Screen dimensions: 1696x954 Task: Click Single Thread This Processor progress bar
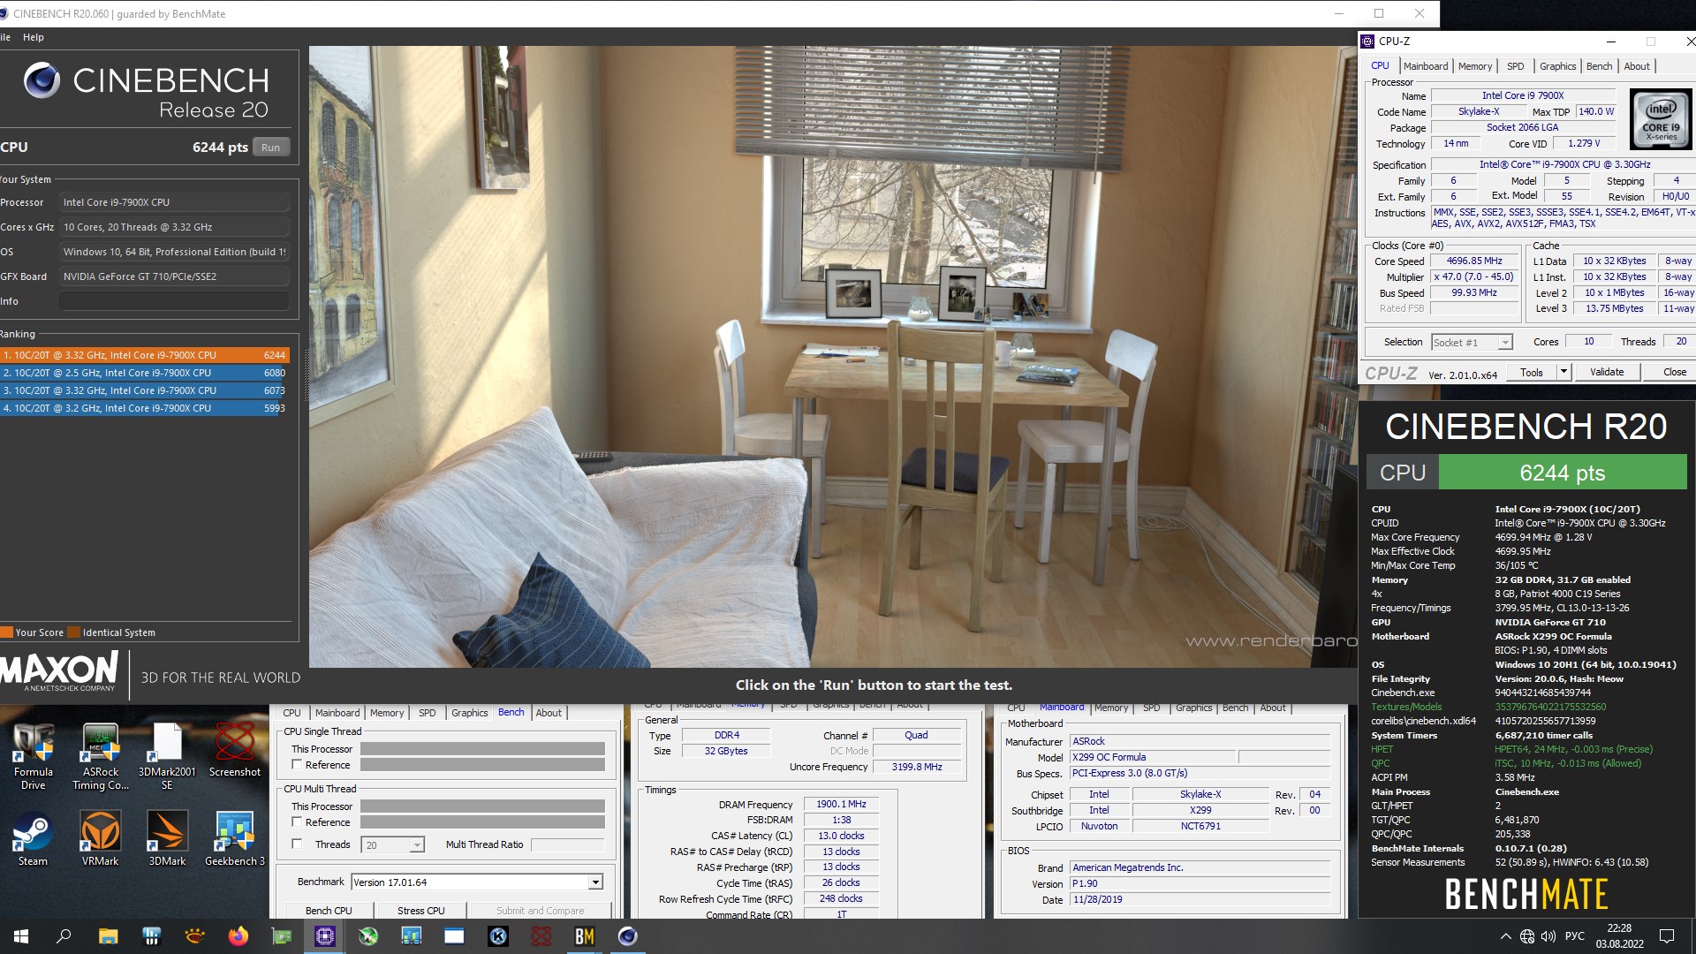coord(482,749)
